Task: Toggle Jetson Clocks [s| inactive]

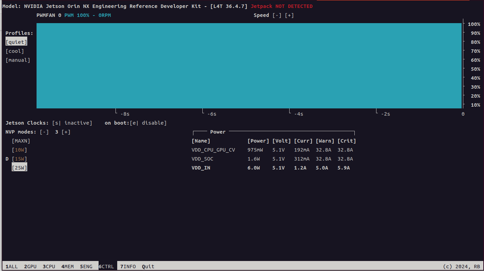Action: [72, 123]
